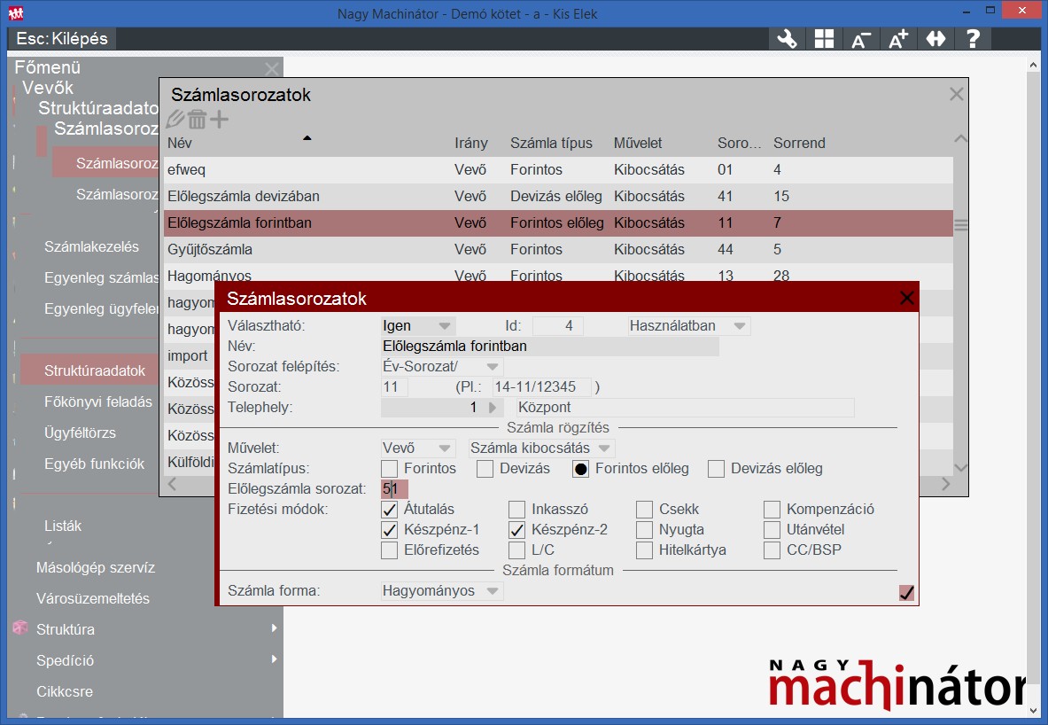The image size is (1048, 725).
Task: Open Másológép szervíz menu item
Action: tap(96, 567)
